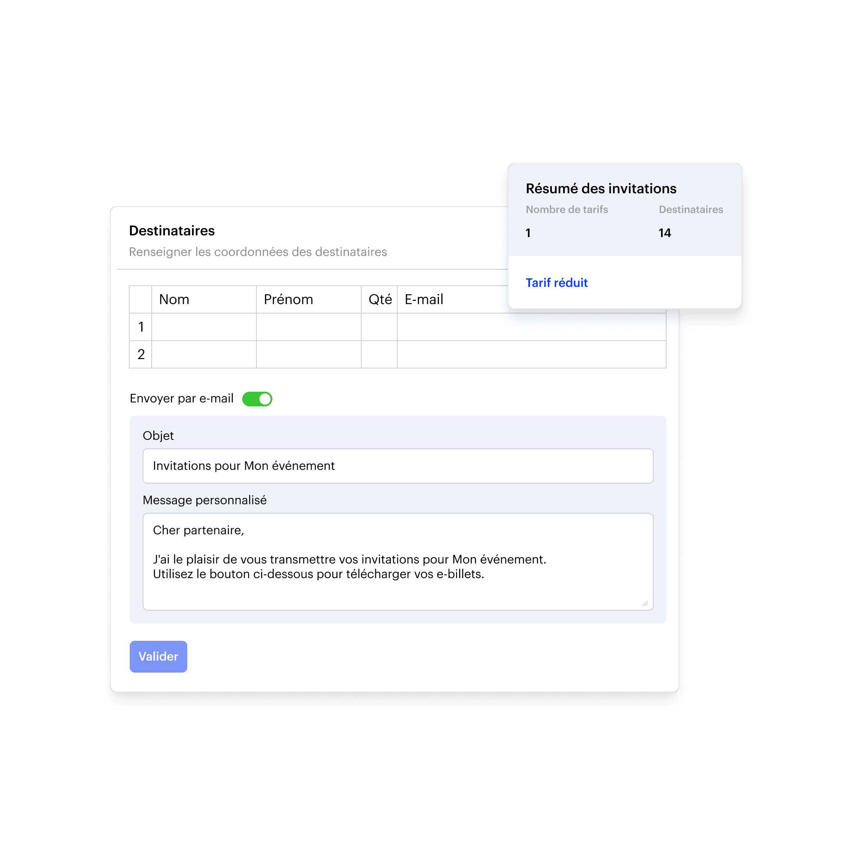Select the Nom cell in row 2
859x859 pixels.
point(204,354)
